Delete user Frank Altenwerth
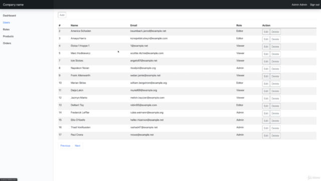Screen dimensions: 321x181 (x=275, y=76)
